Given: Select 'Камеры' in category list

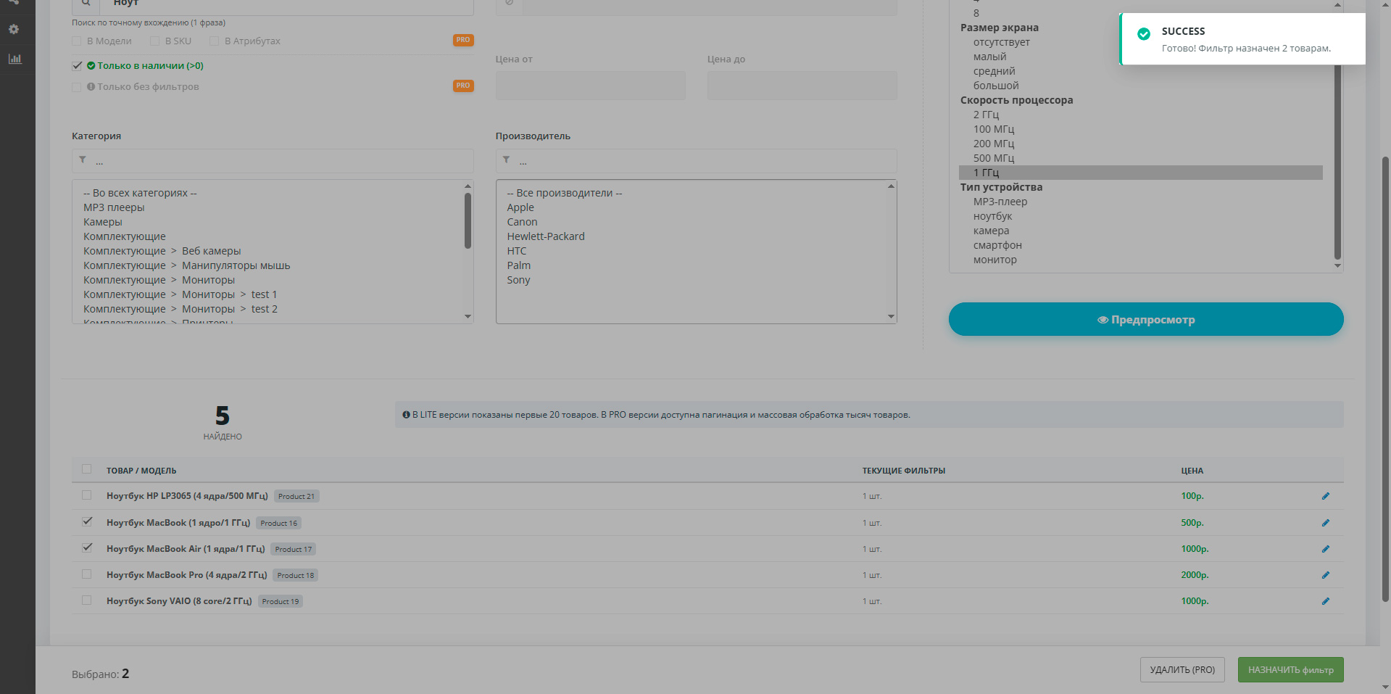Looking at the screenshot, I should point(103,222).
